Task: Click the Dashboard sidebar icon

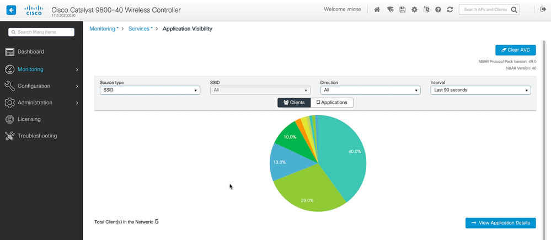Action: pos(9,52)
